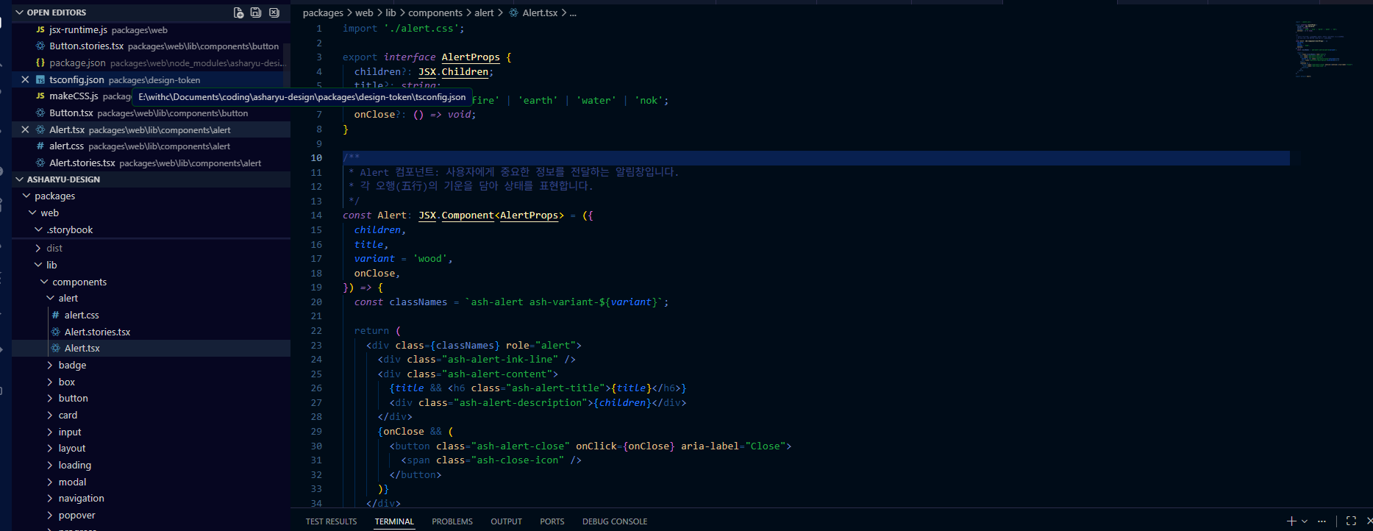Image resolution: width=1373 pixels, height=531 pixels.
Task: Click the React icon of Alert.stories.tsx in the explorer tree
Action: coord(55,332)
